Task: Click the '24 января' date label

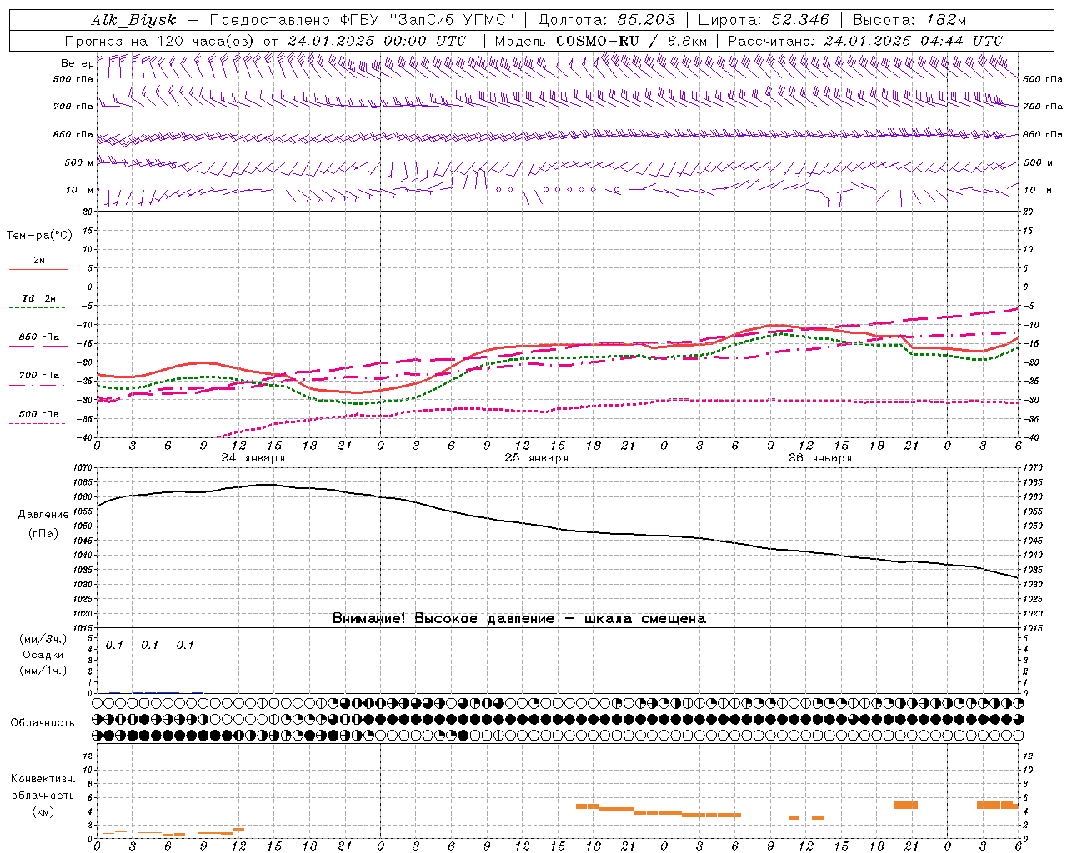Action: (x=253, y=458)
